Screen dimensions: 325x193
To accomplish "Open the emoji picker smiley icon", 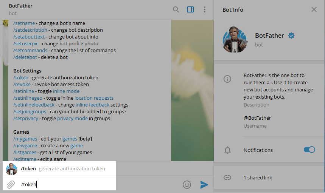I will [187, 184].
